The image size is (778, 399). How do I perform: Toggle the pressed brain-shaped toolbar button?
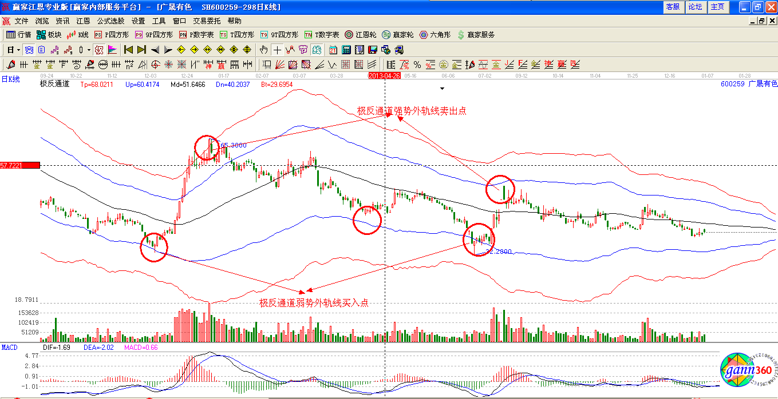pyautogui.click(x=317, y=50)
